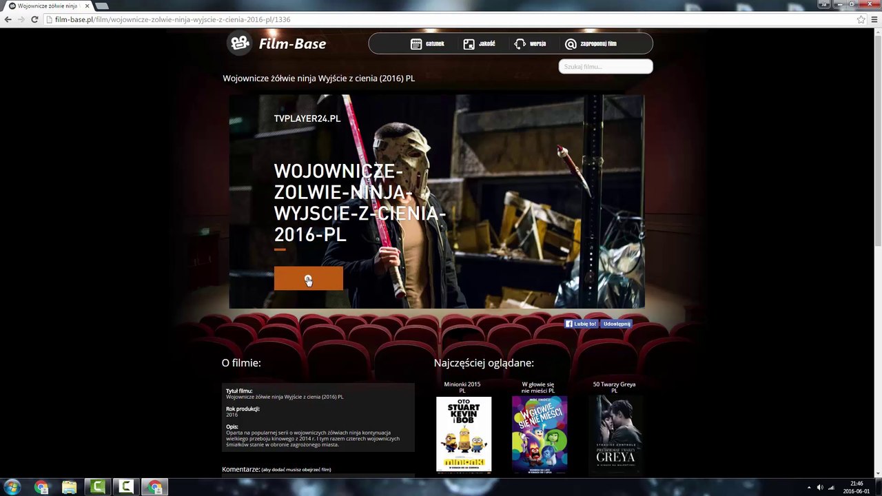Click the orange play button on the video

pos(308,278)
